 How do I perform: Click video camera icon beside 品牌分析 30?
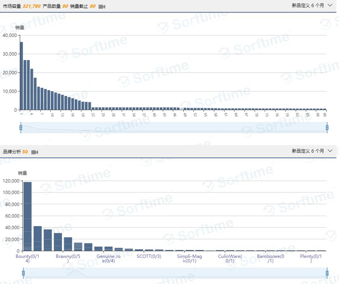pos(35,152)
